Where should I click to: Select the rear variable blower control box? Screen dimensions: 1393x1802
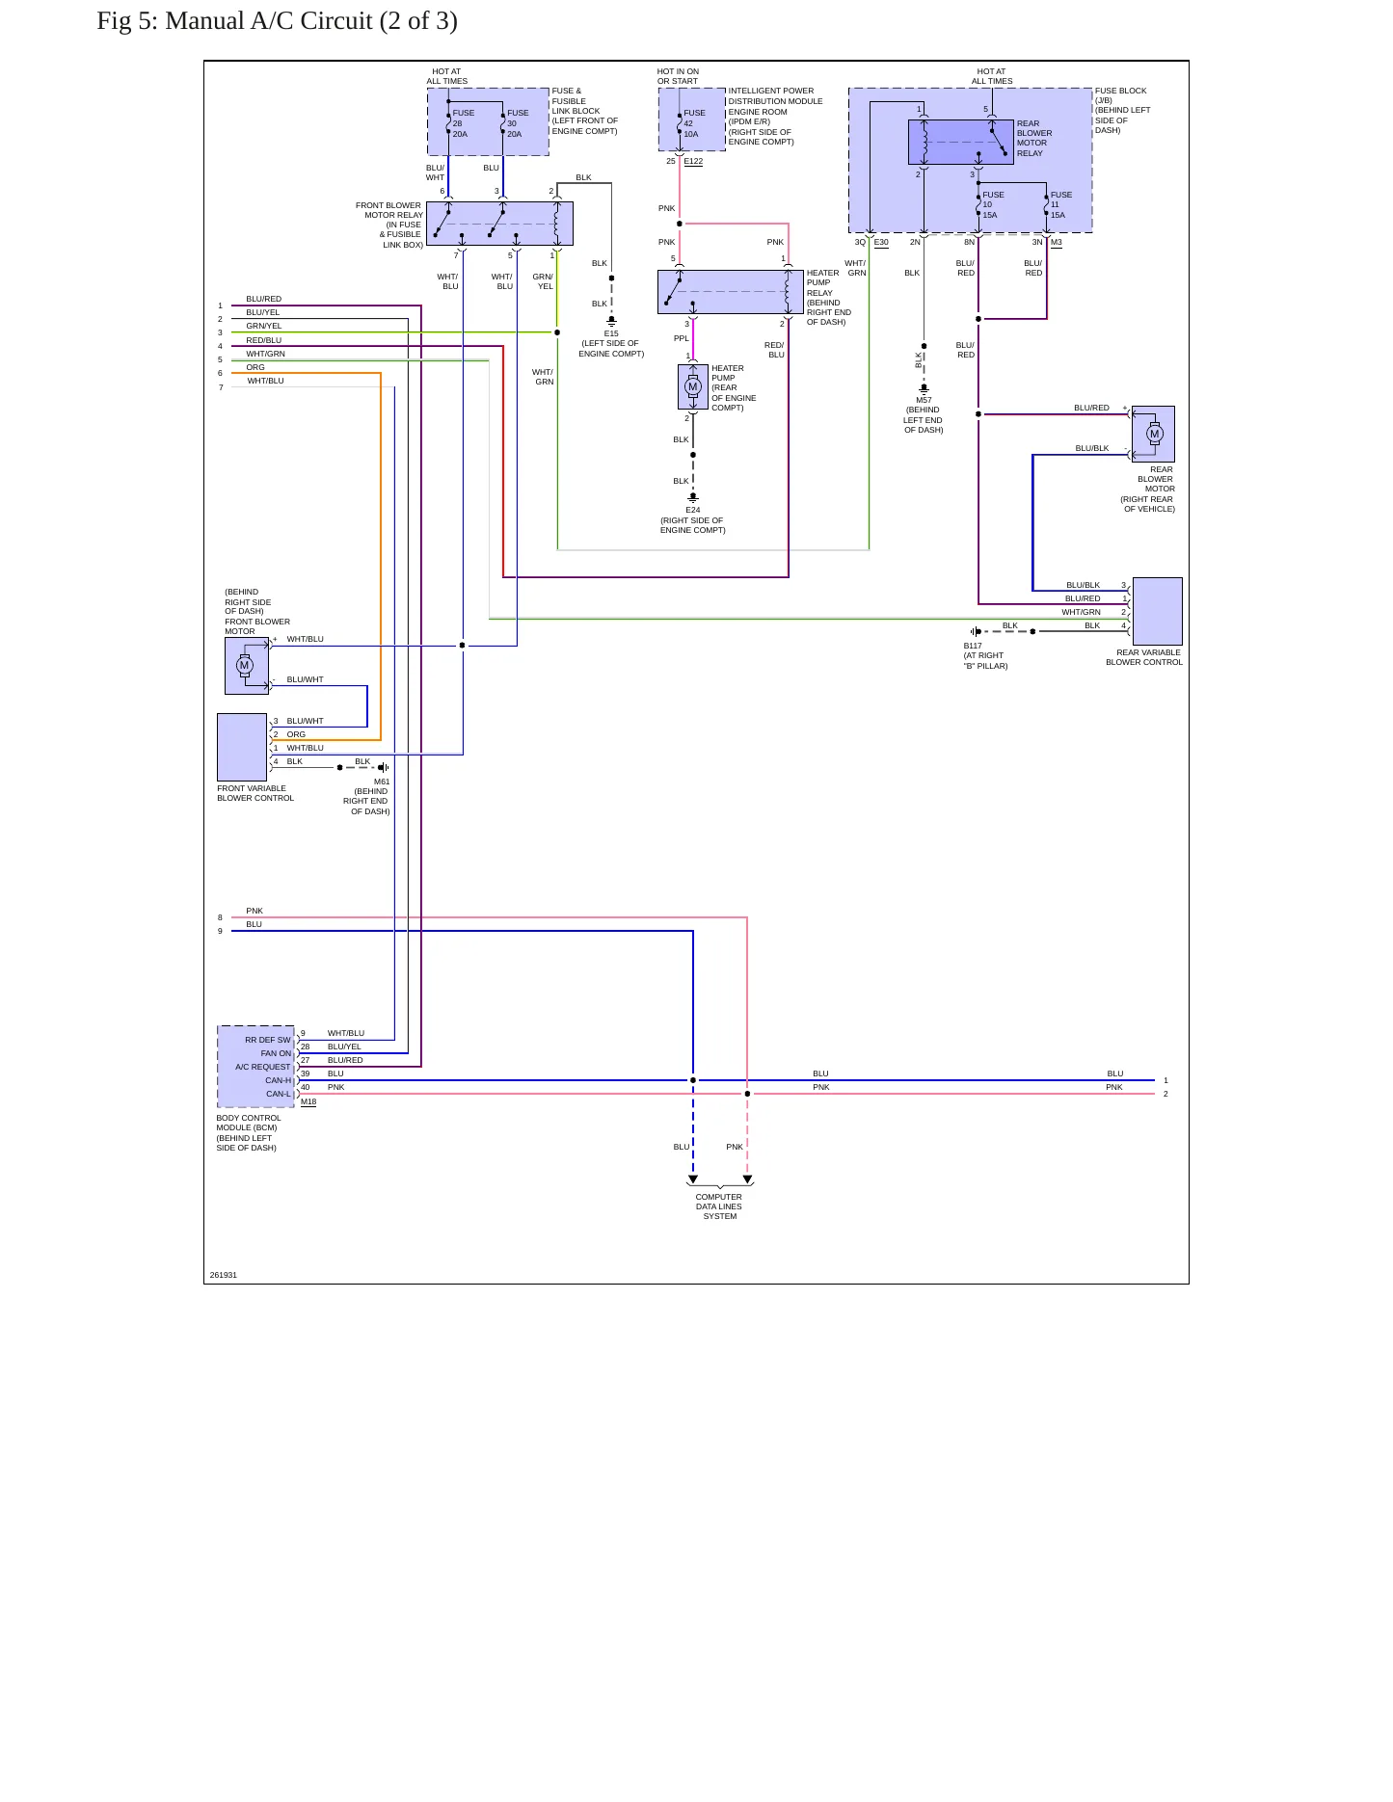(x=1157, y=611)
